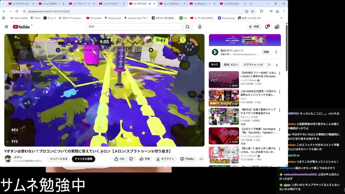
Task: Install this page using the address bar icon
Action: tap(247, 11)
